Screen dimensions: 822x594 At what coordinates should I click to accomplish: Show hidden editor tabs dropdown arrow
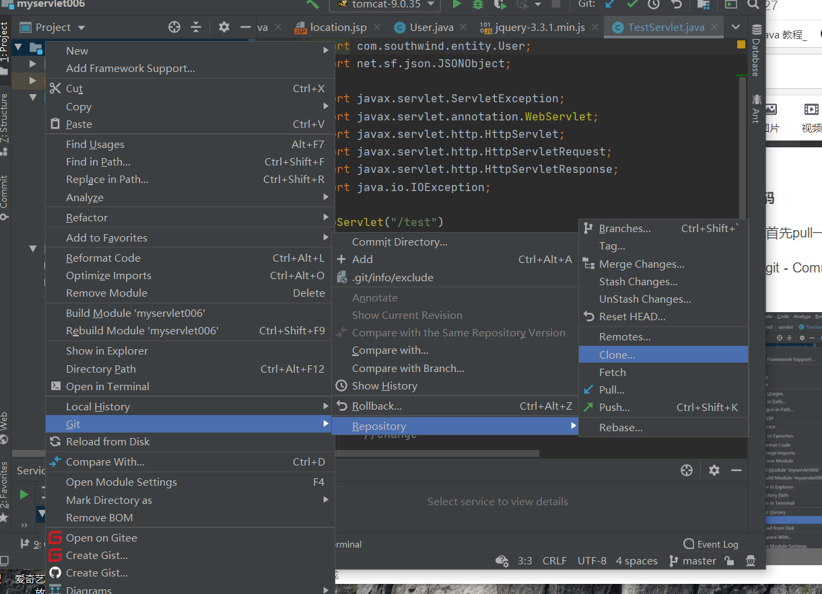[x=736, y=27]
